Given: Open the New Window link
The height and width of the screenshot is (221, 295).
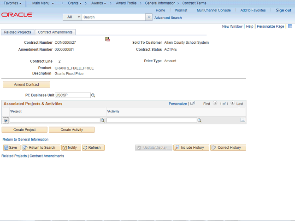Looking at the screenshot, I should (232, 26).
